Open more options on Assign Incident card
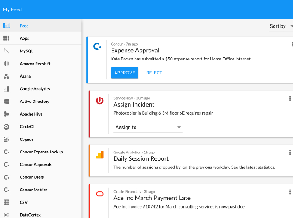The image size is (293, 218). [290, 98]
